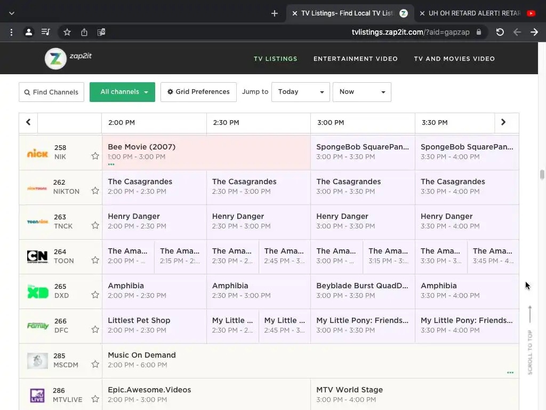This screenshot has height=410, width=546.
Task: Open Epic.Awesome.Videos listing
Action: point(206,395)
